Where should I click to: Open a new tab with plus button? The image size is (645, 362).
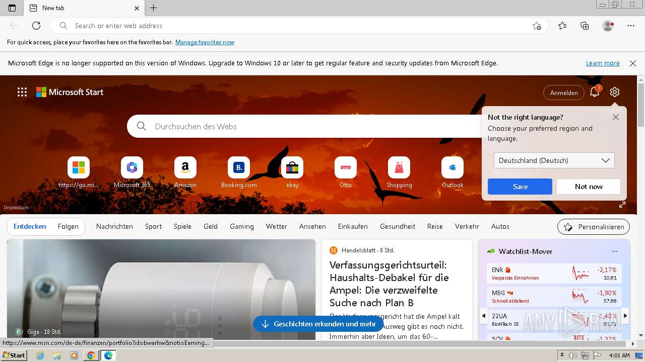[x=154, y=8]
